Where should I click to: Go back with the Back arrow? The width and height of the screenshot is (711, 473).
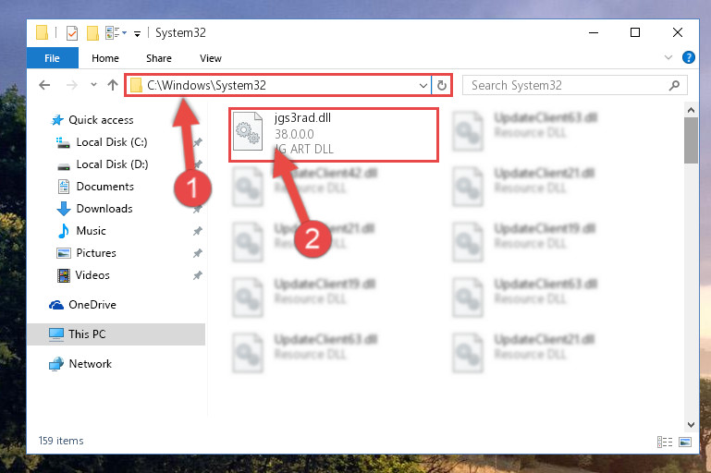pos(44,85)
